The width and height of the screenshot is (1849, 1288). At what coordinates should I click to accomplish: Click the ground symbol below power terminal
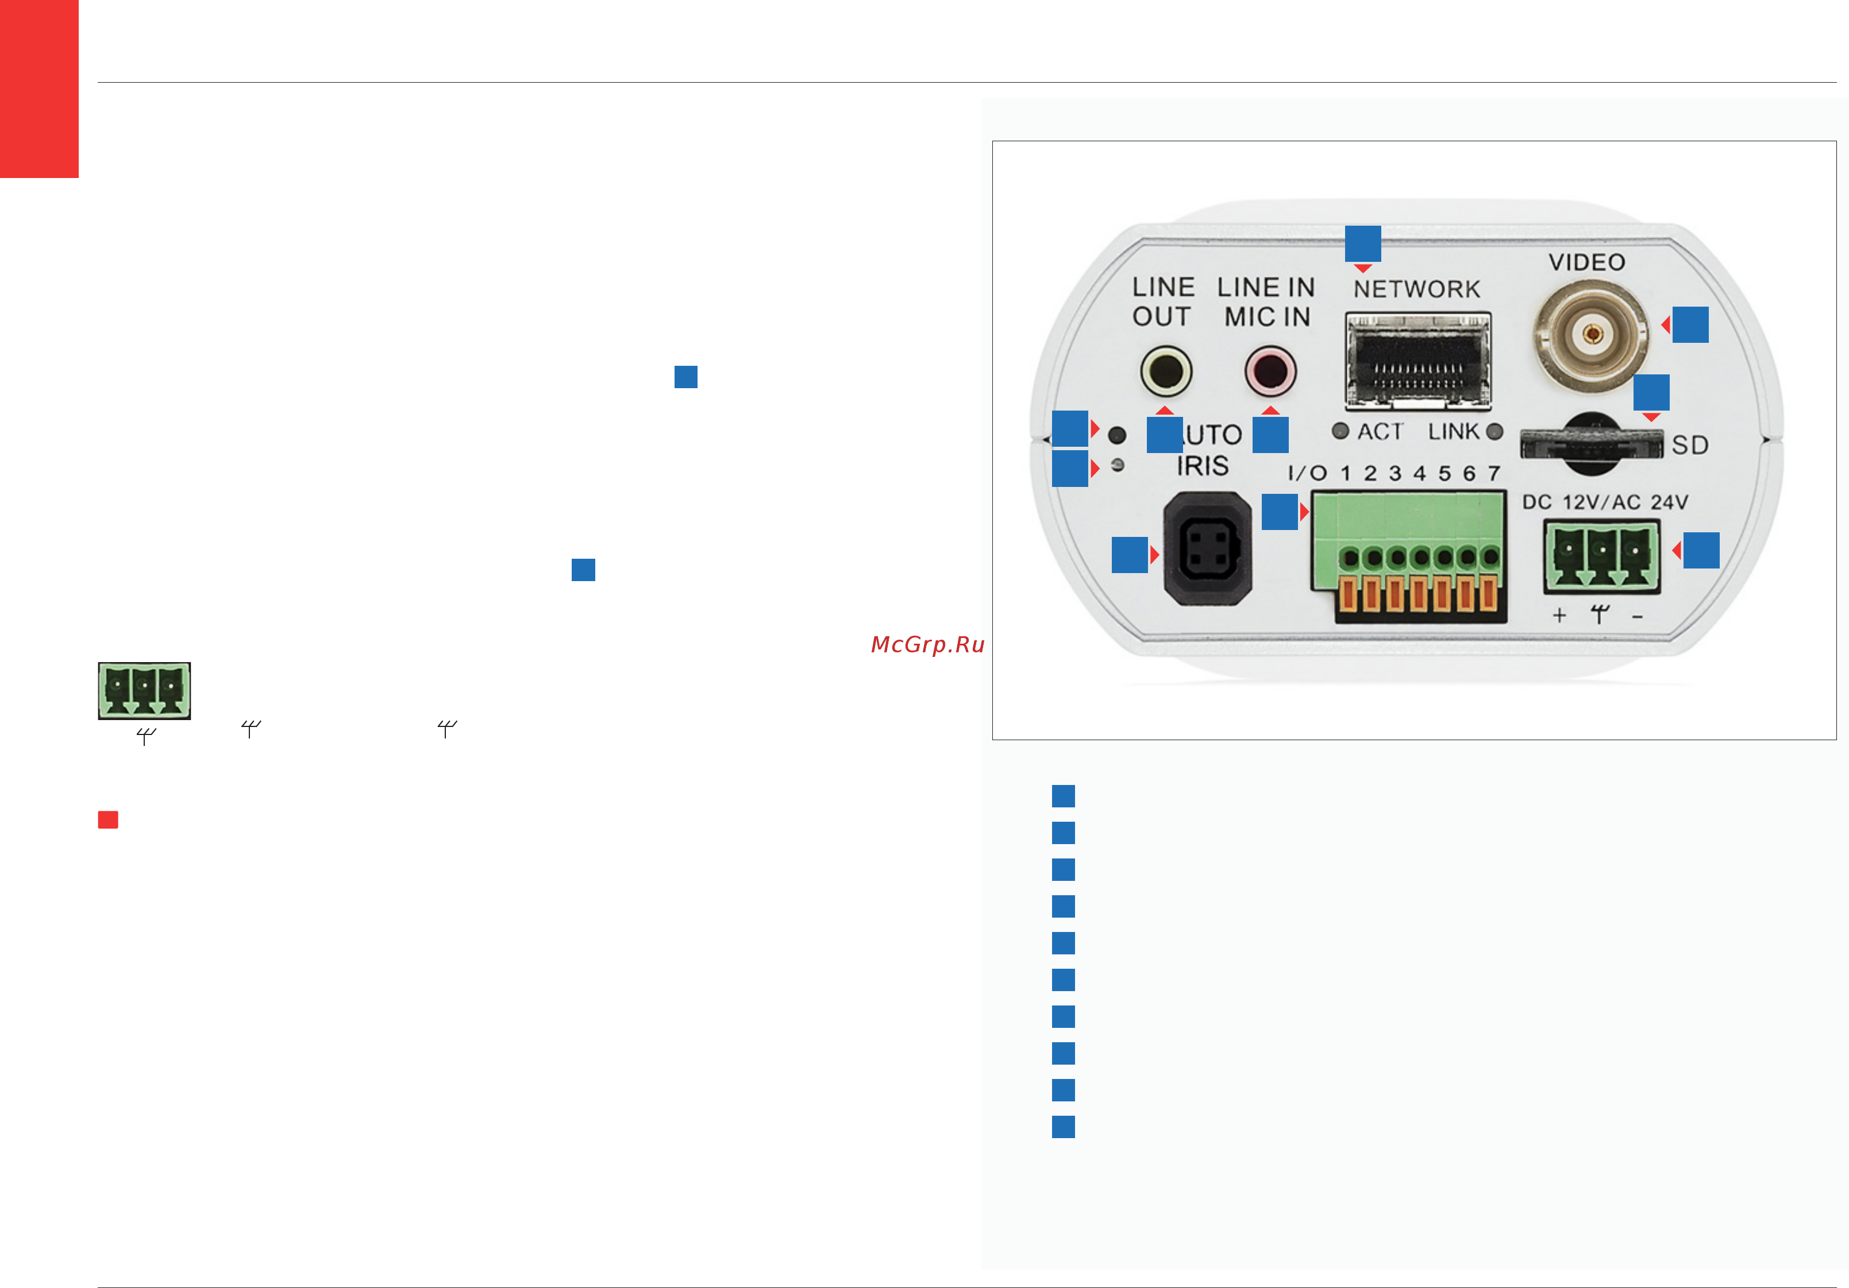[1600, 614]
